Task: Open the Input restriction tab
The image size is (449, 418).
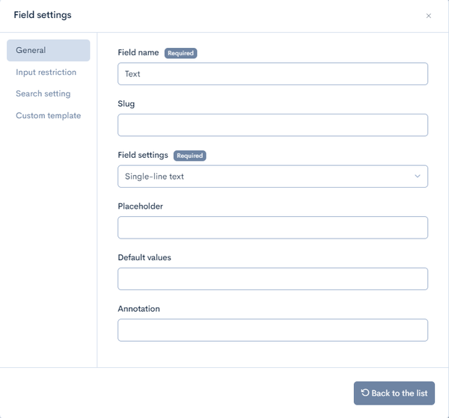Action: [46, 72]
